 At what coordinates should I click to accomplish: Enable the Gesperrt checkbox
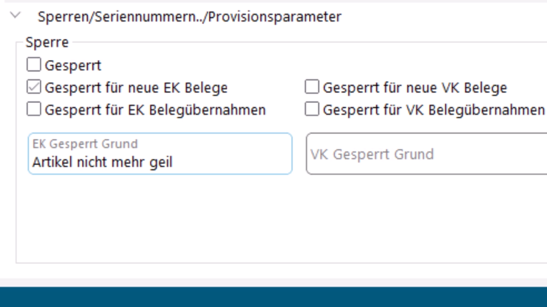pos(34,65)
